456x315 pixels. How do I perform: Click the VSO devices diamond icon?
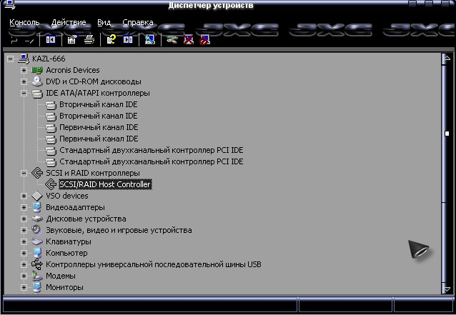click(37, 196)
